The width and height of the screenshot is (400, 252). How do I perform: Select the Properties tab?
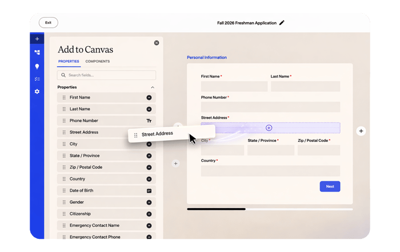coord(69,62)
